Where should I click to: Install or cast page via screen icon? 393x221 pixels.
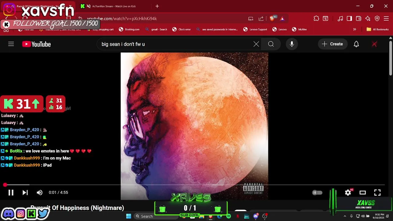251,19
